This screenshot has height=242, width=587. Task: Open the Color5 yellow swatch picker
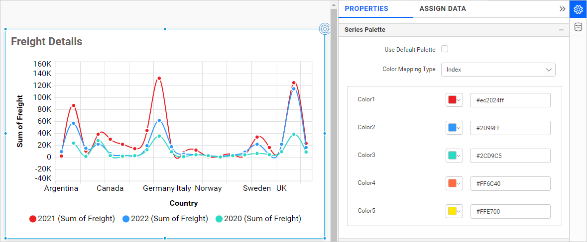(454, 211)
